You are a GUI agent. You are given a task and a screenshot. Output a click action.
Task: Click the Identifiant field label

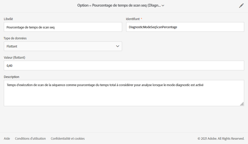click(133, 19)
